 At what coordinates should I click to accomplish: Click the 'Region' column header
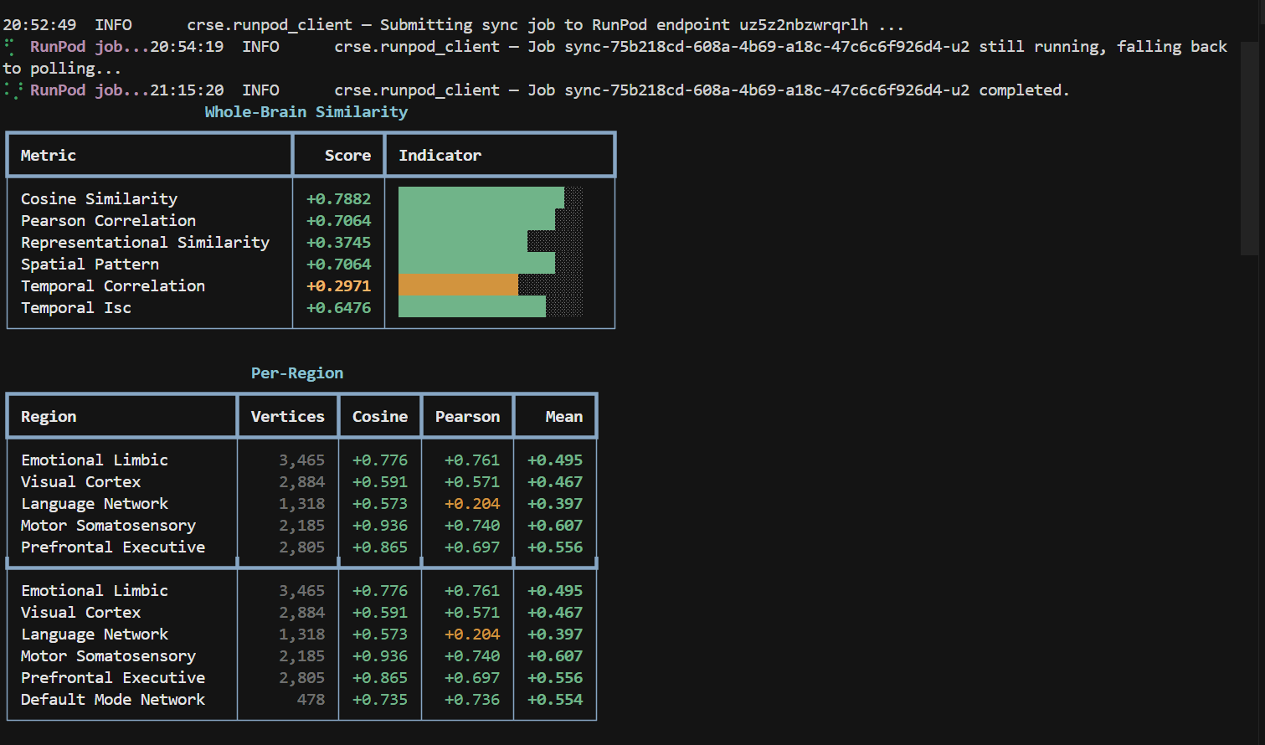click(49, 417)
